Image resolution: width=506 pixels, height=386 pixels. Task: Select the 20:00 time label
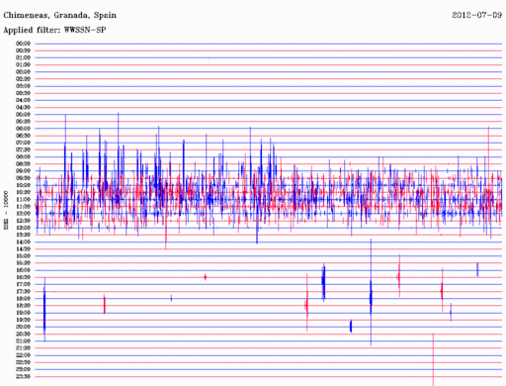pyautogui.click(x=23, y=327)
